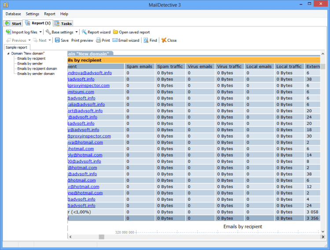Screen dimensions: 330x250
Task: Save the report using the Save icon
Action: click(58, 40)
